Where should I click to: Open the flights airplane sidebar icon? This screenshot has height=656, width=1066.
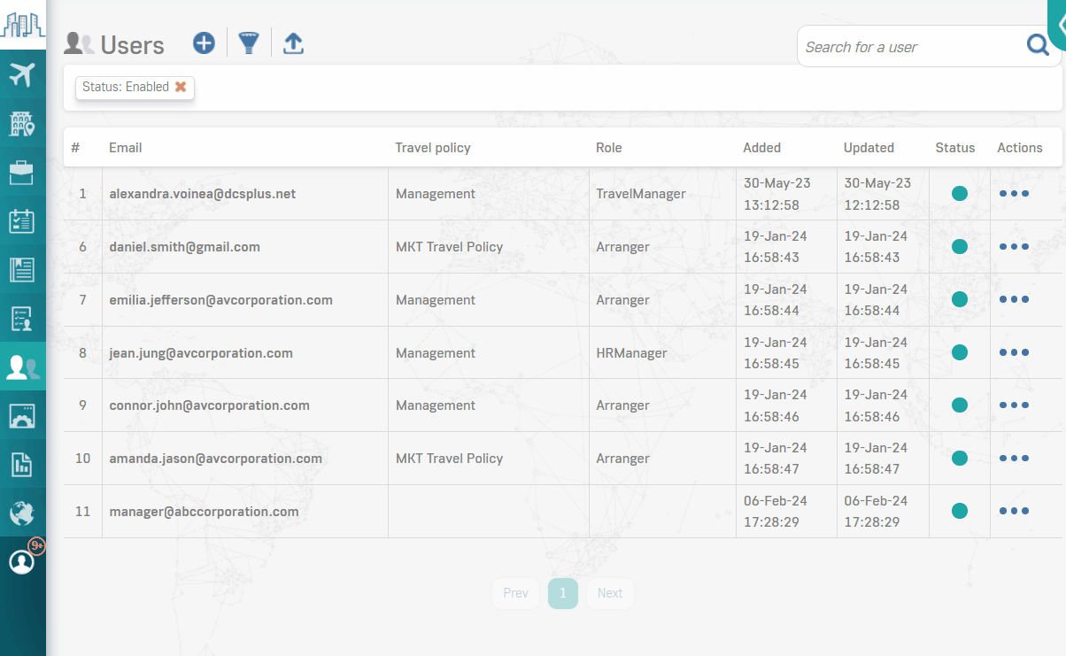[x=22, y=75]
